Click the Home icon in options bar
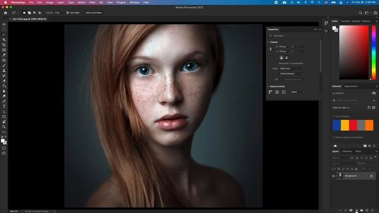Screen dimensions: 379x213 [5, 12]
